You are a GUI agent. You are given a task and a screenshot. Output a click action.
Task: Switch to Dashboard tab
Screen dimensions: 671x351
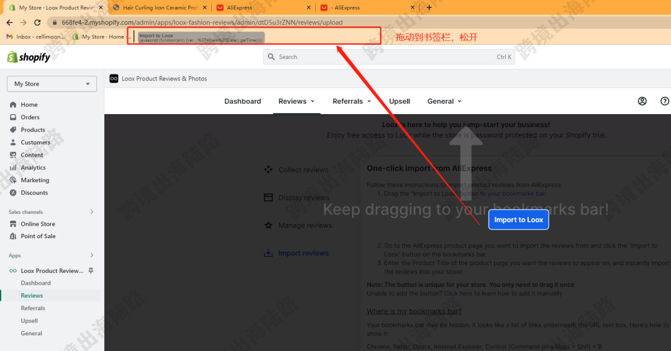click(x=243, y=101)
